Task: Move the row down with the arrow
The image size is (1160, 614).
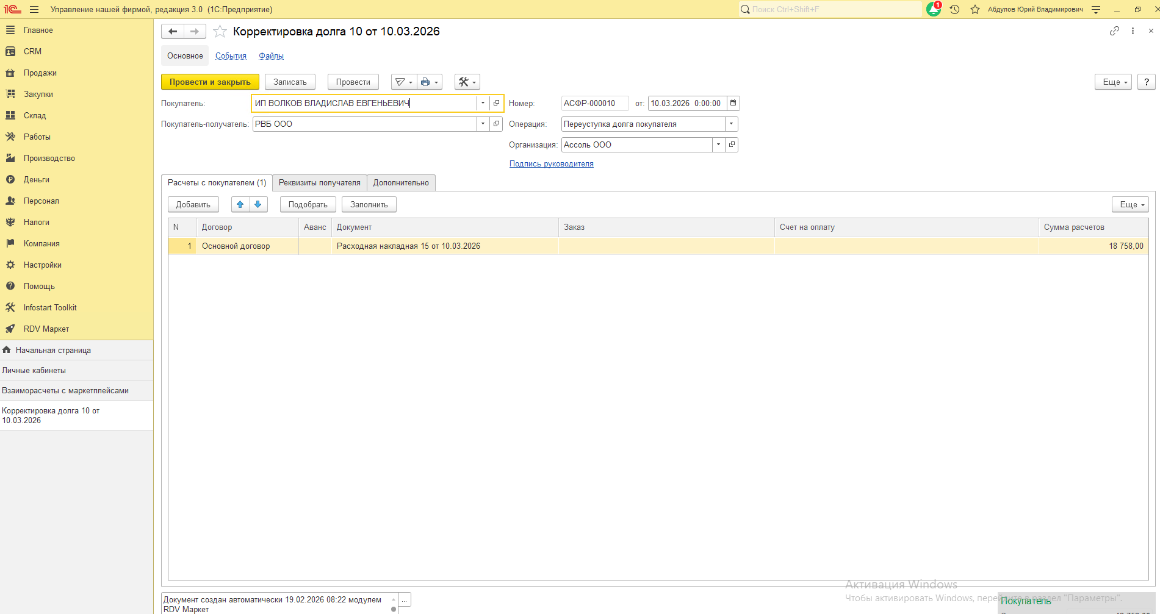Action: click(x=258, y=204)
